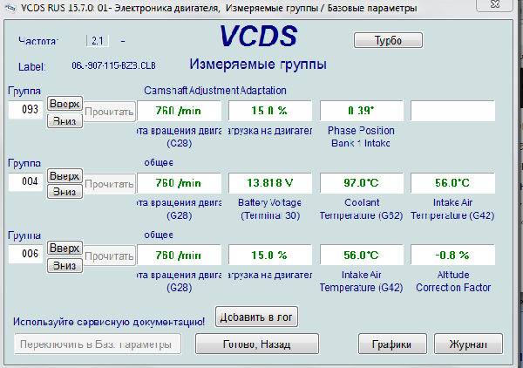The height and width of the screenshot is (368, 523).
Task: Select the -0.8 % altitude correction value
Action: tap(452, 256)
